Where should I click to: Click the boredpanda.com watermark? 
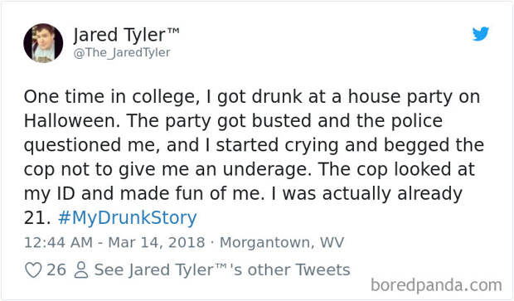coord(436,285)
